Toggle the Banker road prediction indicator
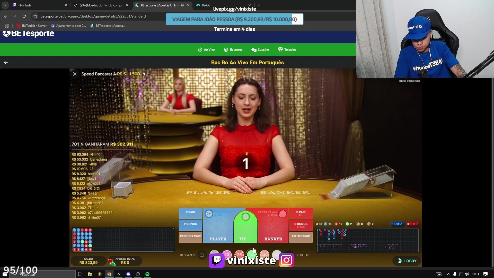The width and height of the screenshot is (494, 278). pos(412,224)
